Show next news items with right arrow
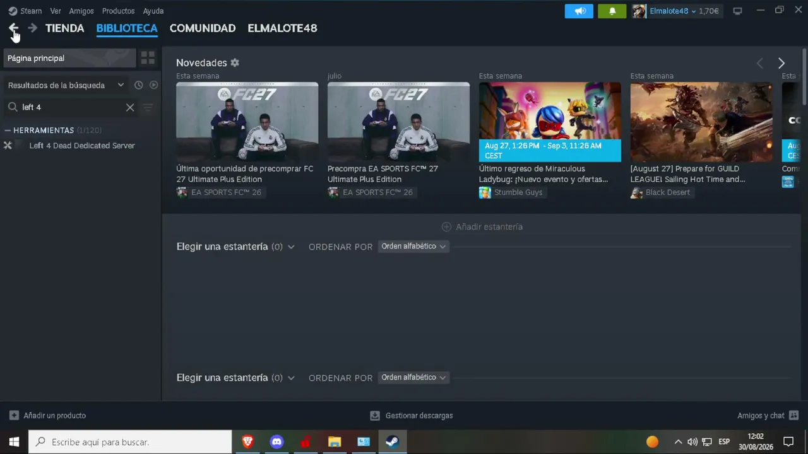Screen dimensions: 808x454 pyautogui.click(x=781, y=63)
